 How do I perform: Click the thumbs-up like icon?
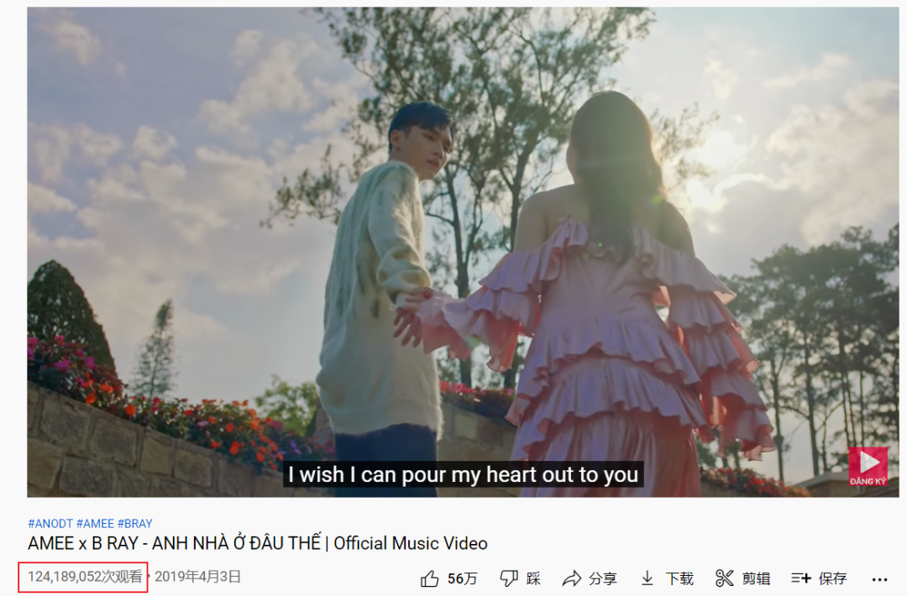[429, 578]
